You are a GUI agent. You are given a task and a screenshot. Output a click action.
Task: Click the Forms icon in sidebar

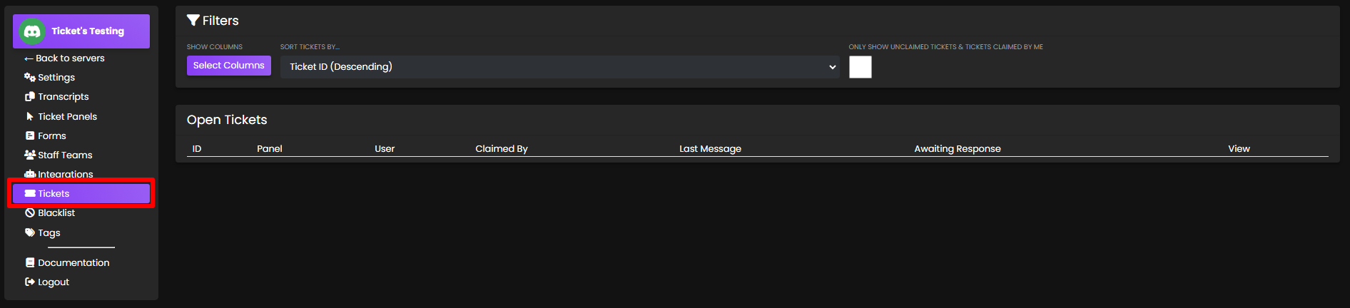coord(30,135)
